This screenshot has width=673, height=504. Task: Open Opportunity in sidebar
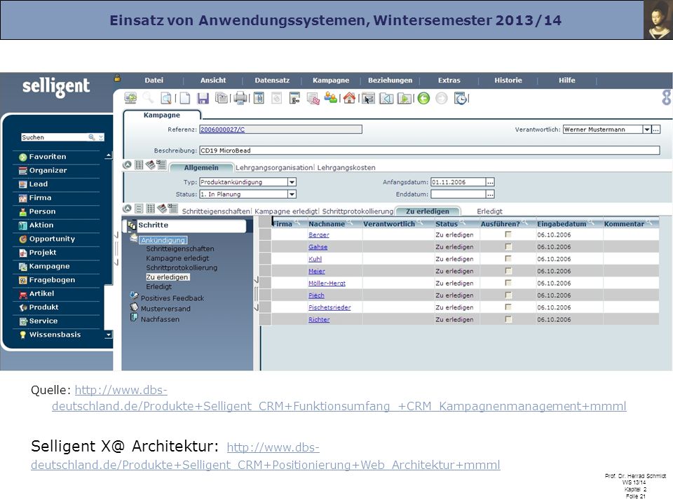(x=52, y=239)
